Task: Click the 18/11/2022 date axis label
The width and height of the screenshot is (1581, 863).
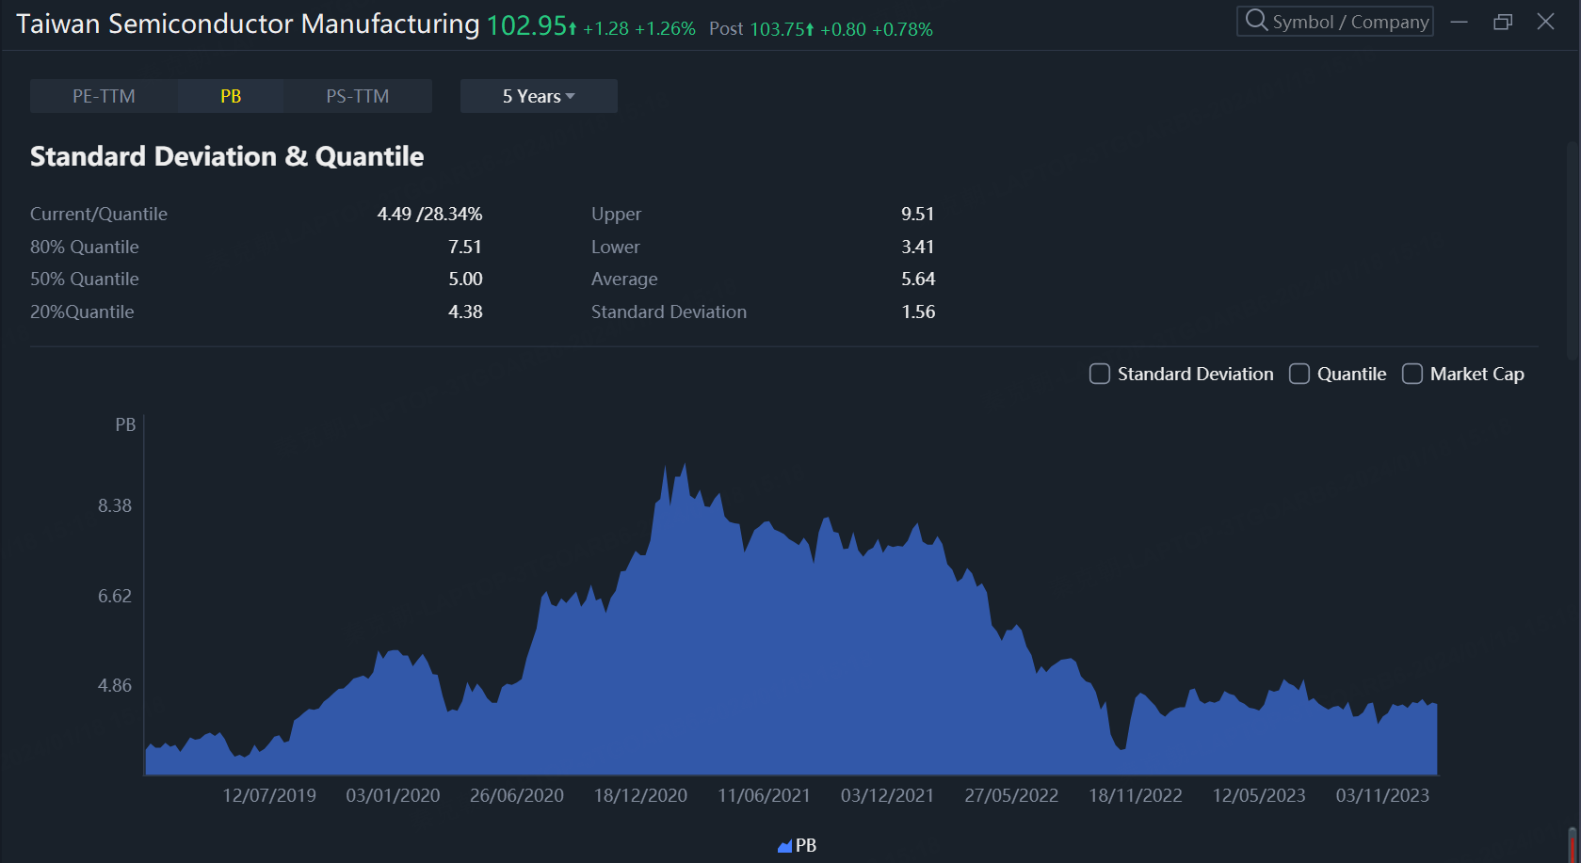Action: pyautogui.click(x=1136, y=795)
